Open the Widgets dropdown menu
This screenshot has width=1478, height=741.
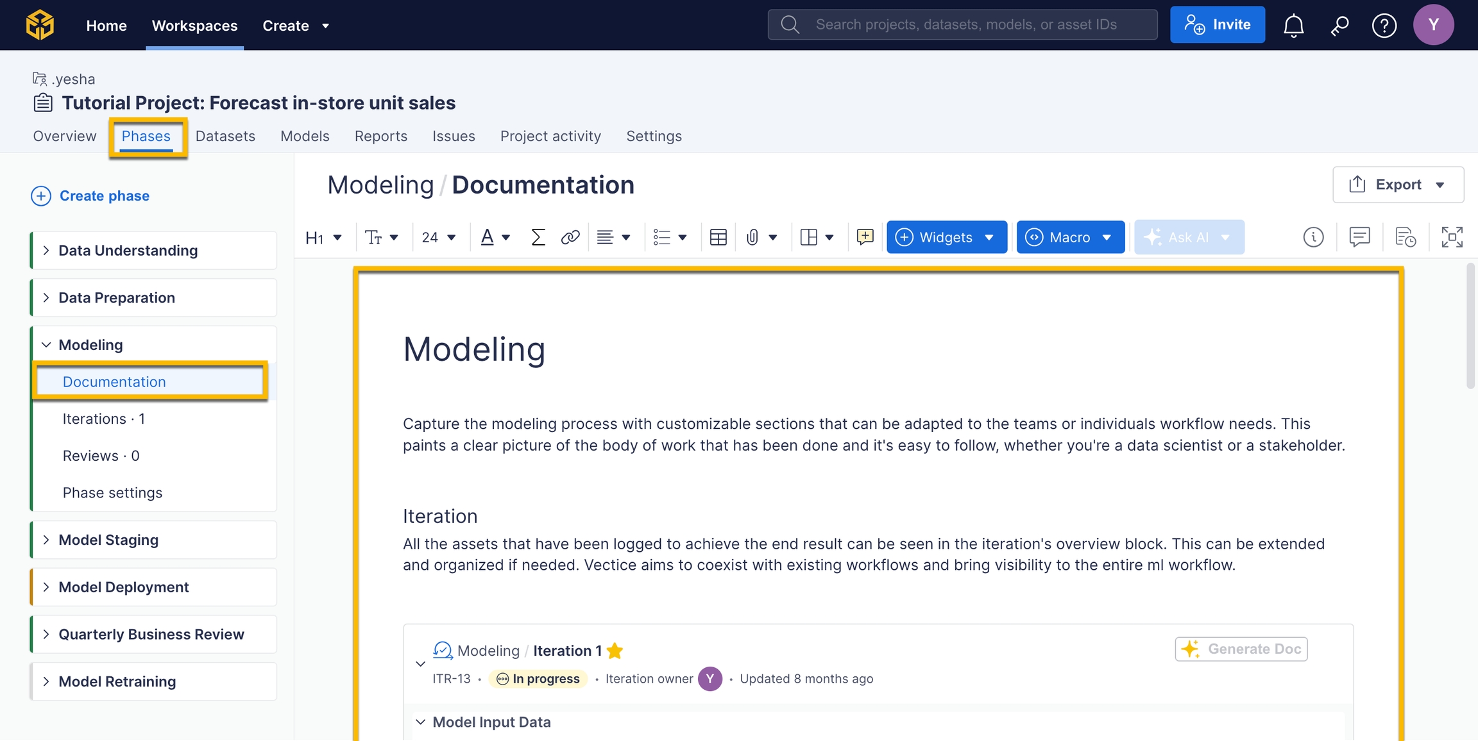[x=946, y=237]
